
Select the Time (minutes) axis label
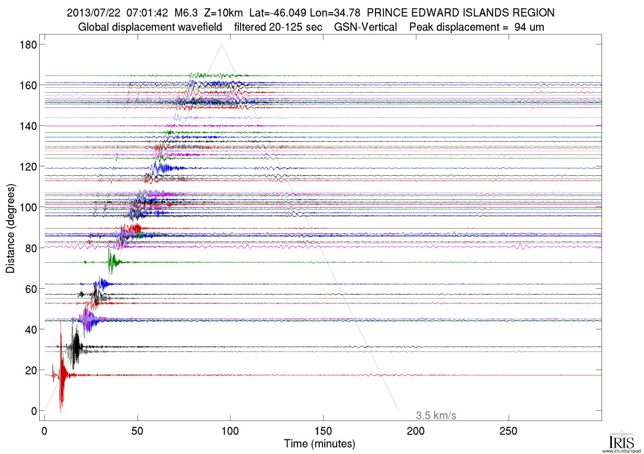[x=319, y=444]
